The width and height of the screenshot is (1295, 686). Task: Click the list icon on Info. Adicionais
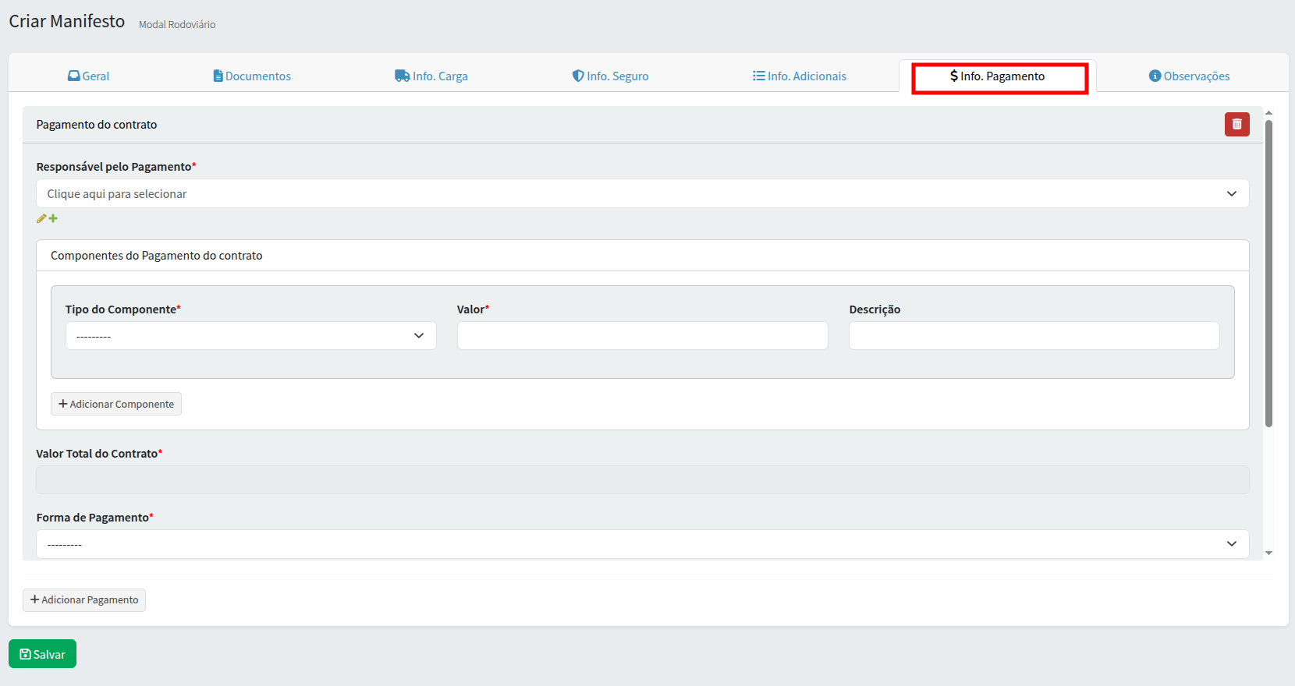758,76
